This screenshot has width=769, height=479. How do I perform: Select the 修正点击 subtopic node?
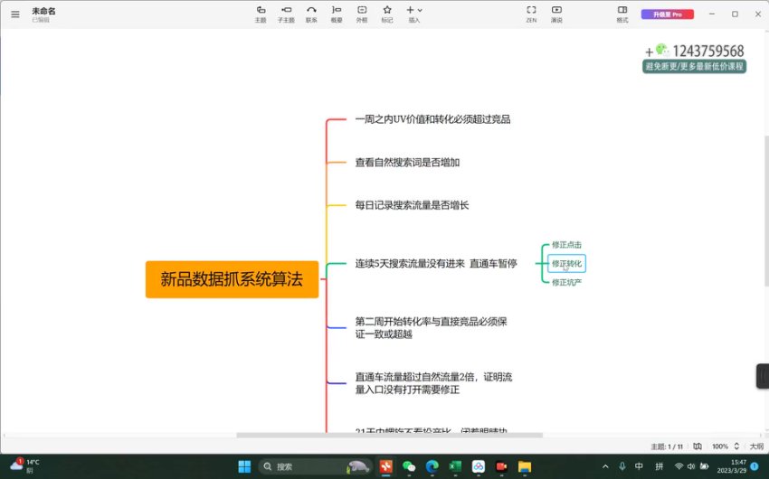click(566, 245)
